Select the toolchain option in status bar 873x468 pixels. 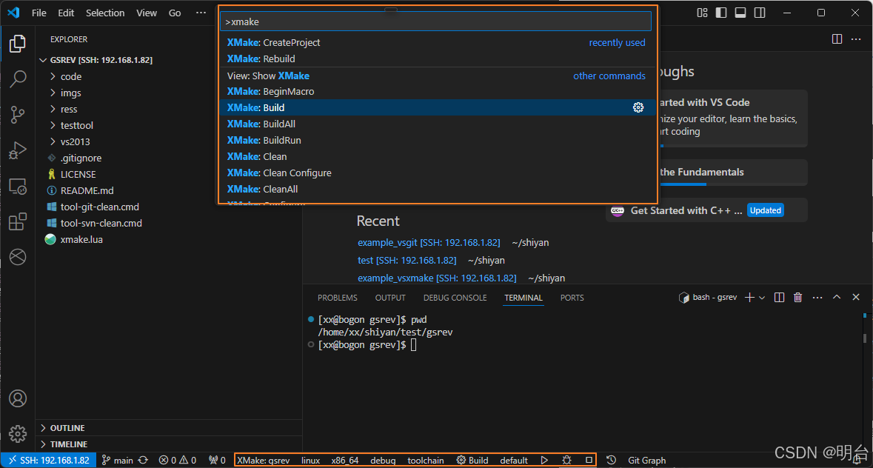[x=425, y=460]
